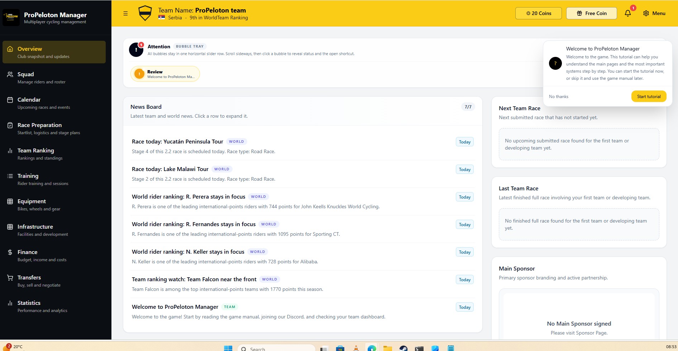Expand the N. Keller ranking news row
The height and width of the screenshot is (351, 678).
tap(303, 257)
